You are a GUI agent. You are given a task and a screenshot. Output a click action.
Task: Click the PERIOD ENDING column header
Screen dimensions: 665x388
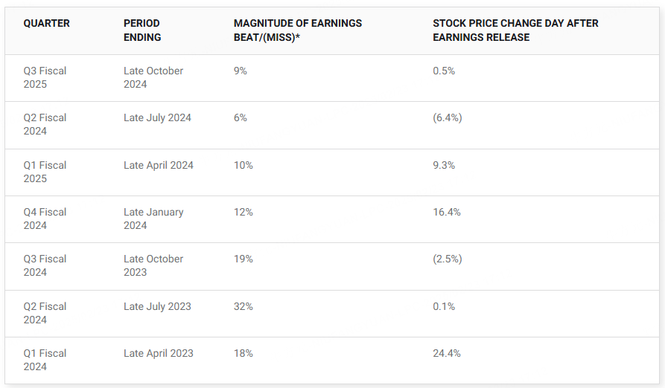[142, 30]
